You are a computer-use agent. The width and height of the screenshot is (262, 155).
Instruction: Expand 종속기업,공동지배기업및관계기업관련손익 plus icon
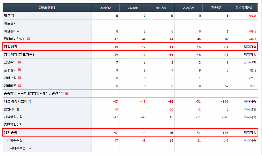tap(67, 93)
